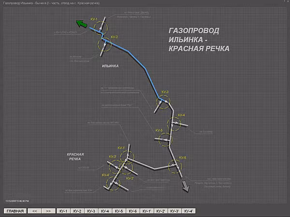Open КУ-2' from the bottom navigation bar

pyautogui.click(x=161, y=211)
